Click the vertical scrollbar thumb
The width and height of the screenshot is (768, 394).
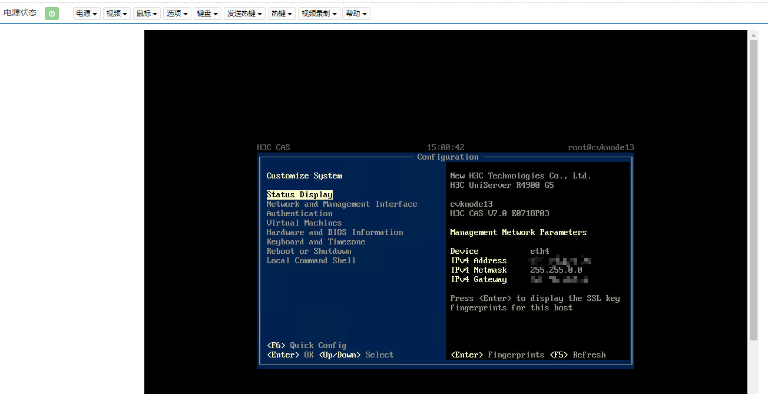pos(753,190)
